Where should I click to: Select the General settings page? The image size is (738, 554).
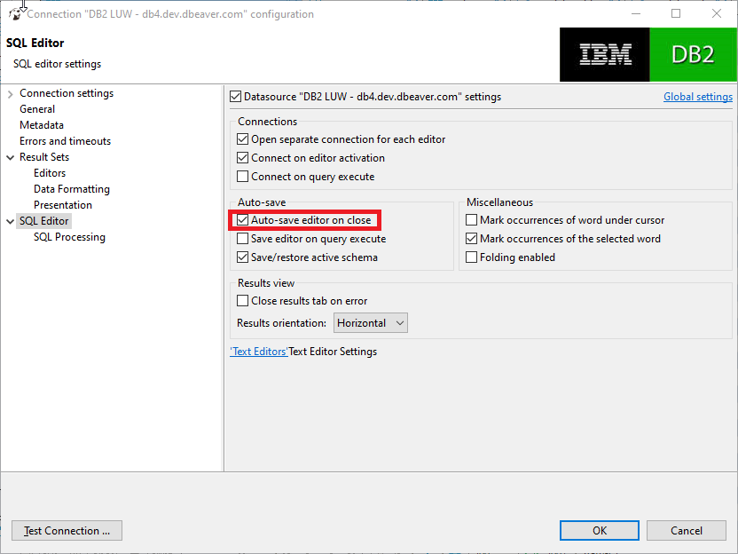[36, 108]
